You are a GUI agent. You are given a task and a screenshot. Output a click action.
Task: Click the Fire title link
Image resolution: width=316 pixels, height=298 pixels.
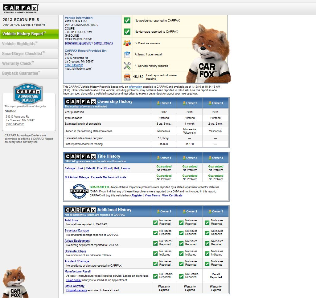pos(100,168)
